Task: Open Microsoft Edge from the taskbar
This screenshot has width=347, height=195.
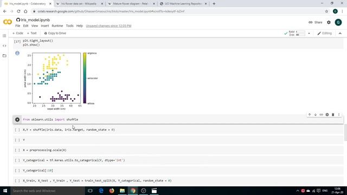Action: 101,191
